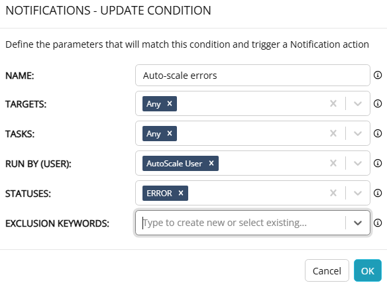The image size is (387, 287).
Task: Click the Cancel button
Action: coord(327,270)
